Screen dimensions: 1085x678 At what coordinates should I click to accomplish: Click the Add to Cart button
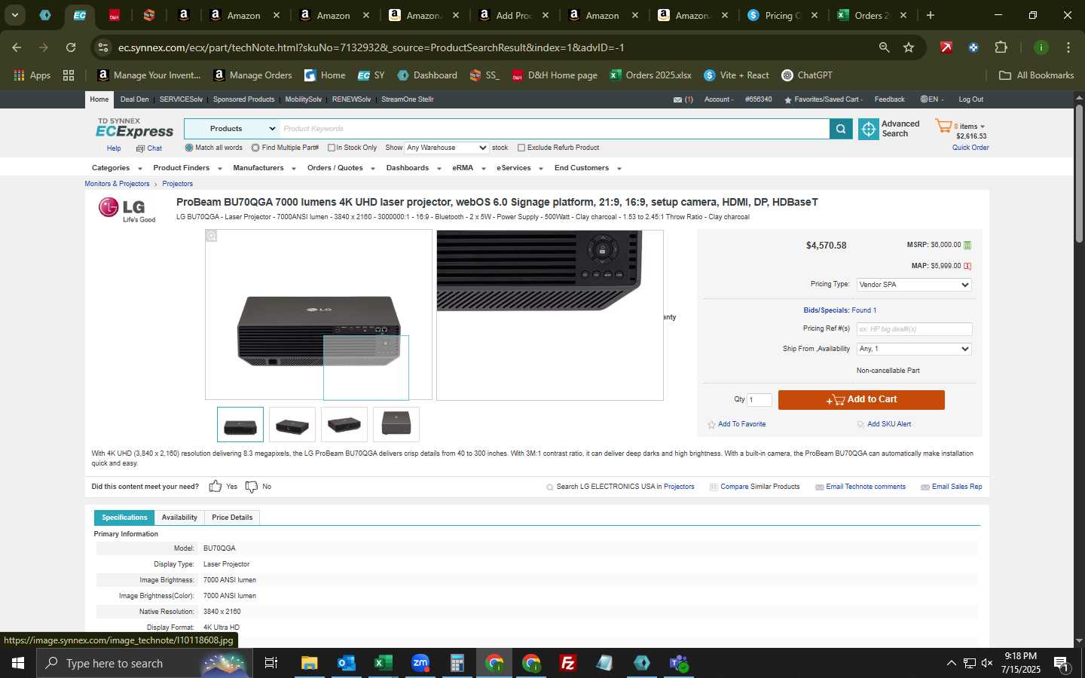861,400
